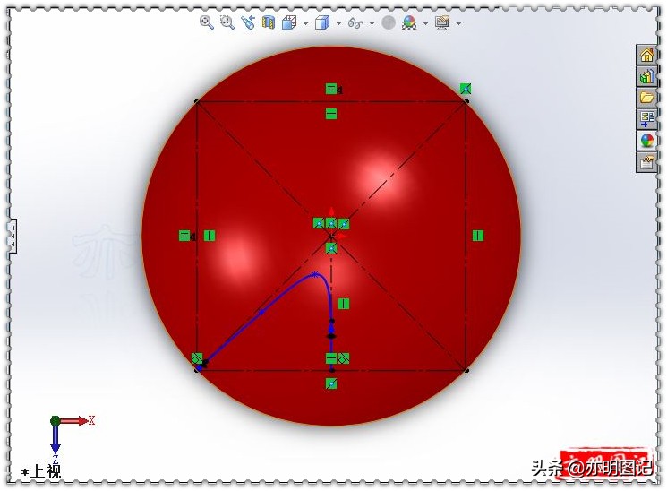
Task: Select the horizontal relation icon above the bottom line
Action: 331,358
